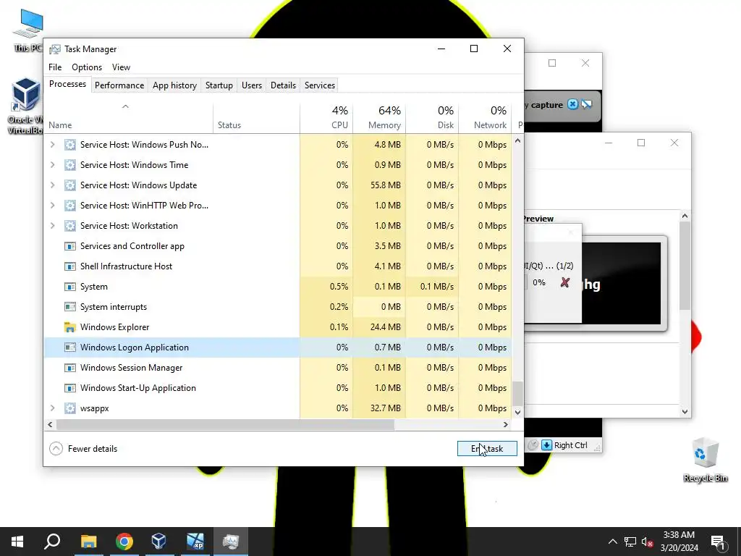Collapse view with Fewer details
The width and height of the screenshot is (741, 556).
pos(83,449)
